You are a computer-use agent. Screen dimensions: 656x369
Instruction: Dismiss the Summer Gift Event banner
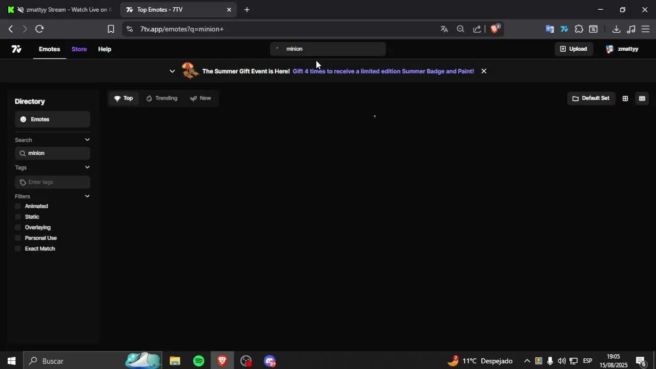click(483, 71)
